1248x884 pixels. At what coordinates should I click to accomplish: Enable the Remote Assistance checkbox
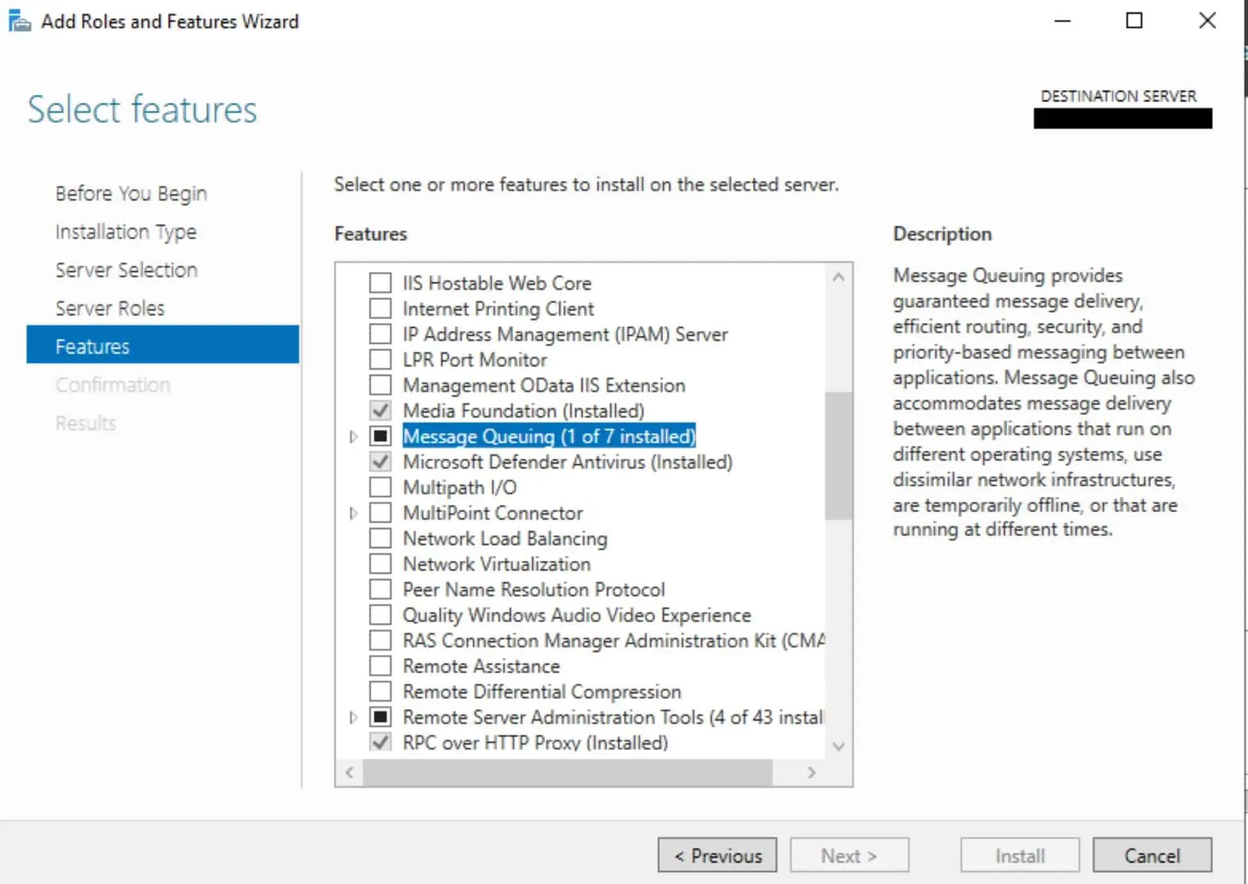380,666
